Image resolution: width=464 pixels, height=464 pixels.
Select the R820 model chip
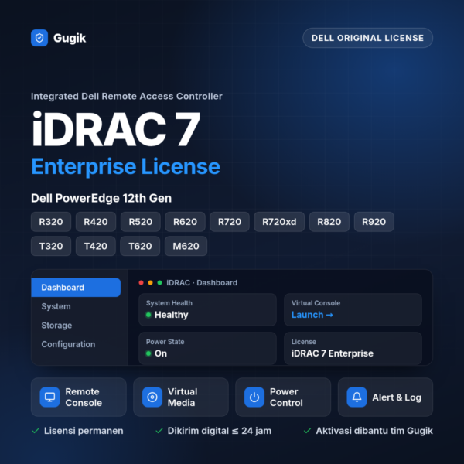[329, 222]
